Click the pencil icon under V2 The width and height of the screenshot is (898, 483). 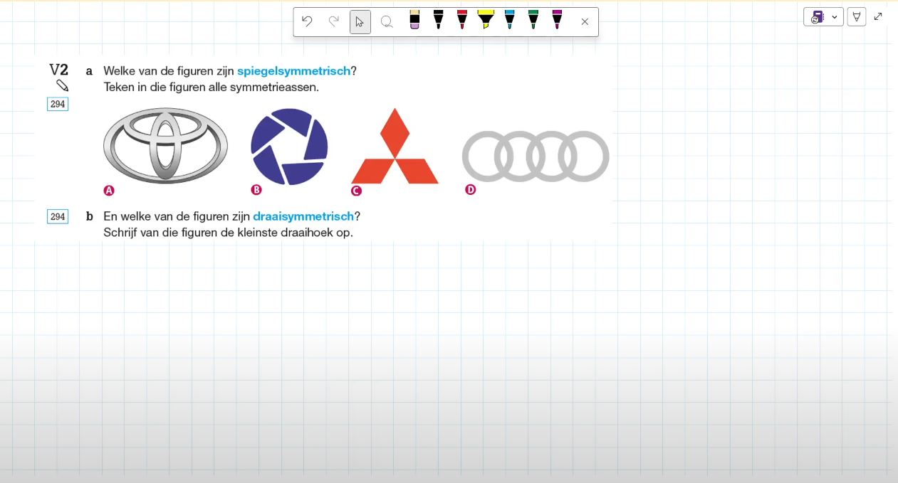click(63, 85)
